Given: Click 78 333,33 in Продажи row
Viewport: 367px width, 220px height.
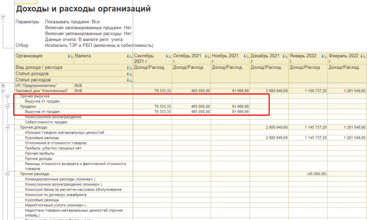Looking at the screenshot, I should 162,106.
